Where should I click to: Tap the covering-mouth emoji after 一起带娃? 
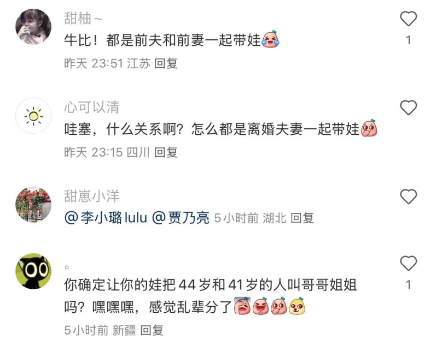pos(369,128)
